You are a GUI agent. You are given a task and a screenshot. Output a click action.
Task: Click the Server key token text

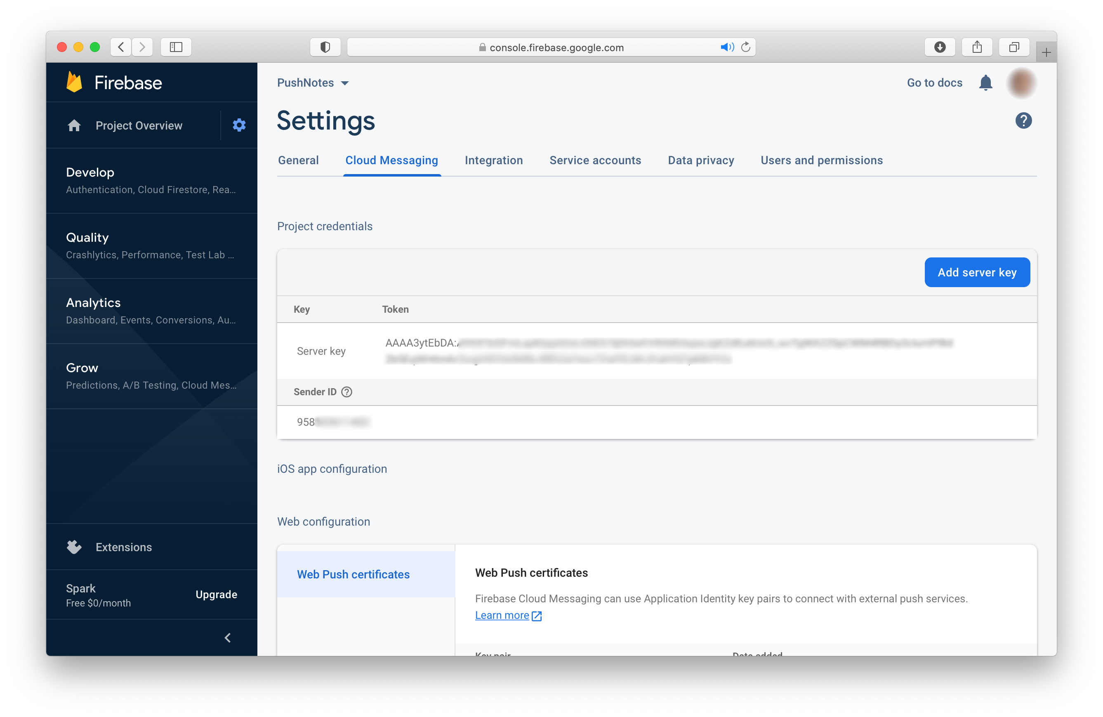coord(669,351)
